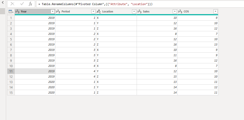Open Sales column filter dropdown

click(x=175, y=11)
